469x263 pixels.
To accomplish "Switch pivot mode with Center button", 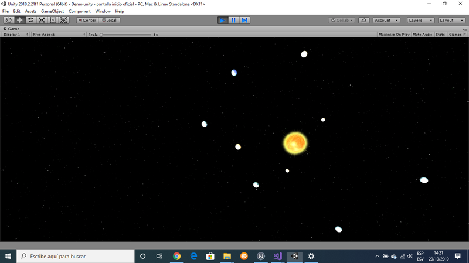I will tap(87, 20).
